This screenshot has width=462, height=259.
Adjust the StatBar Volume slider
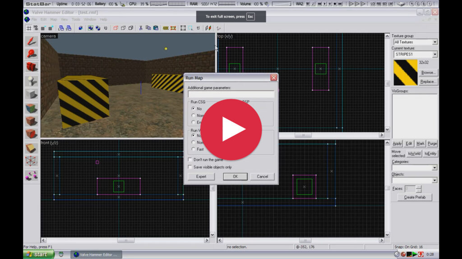(x=282, y=4)
